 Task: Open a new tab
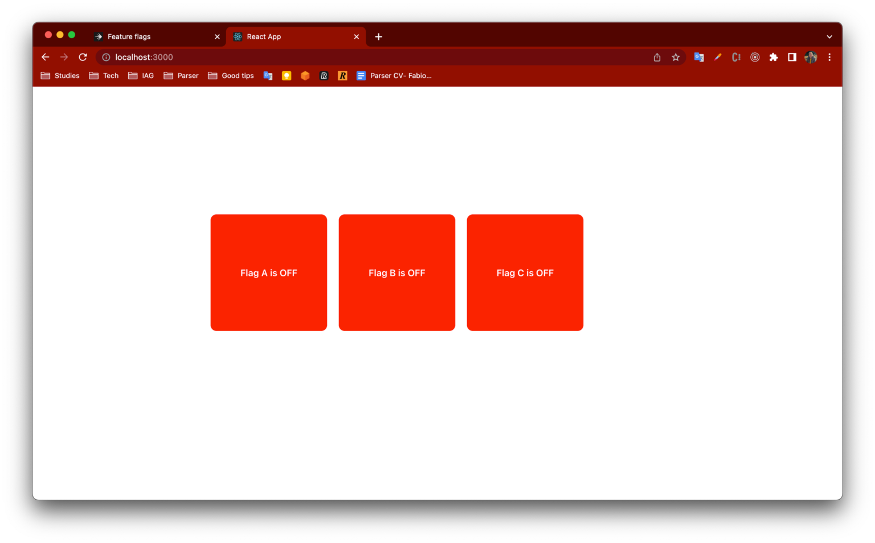click(x=378, y=36)
